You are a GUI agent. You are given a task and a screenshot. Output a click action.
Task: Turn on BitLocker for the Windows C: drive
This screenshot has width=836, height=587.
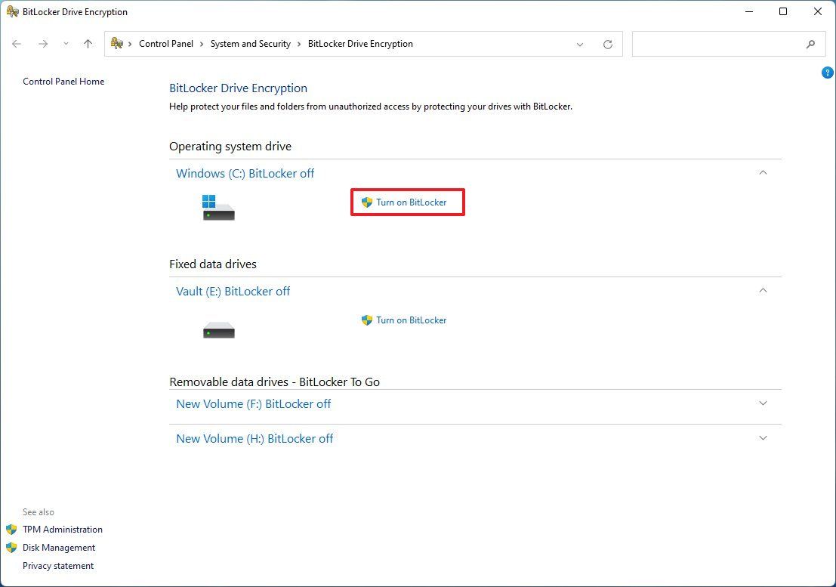412,202
